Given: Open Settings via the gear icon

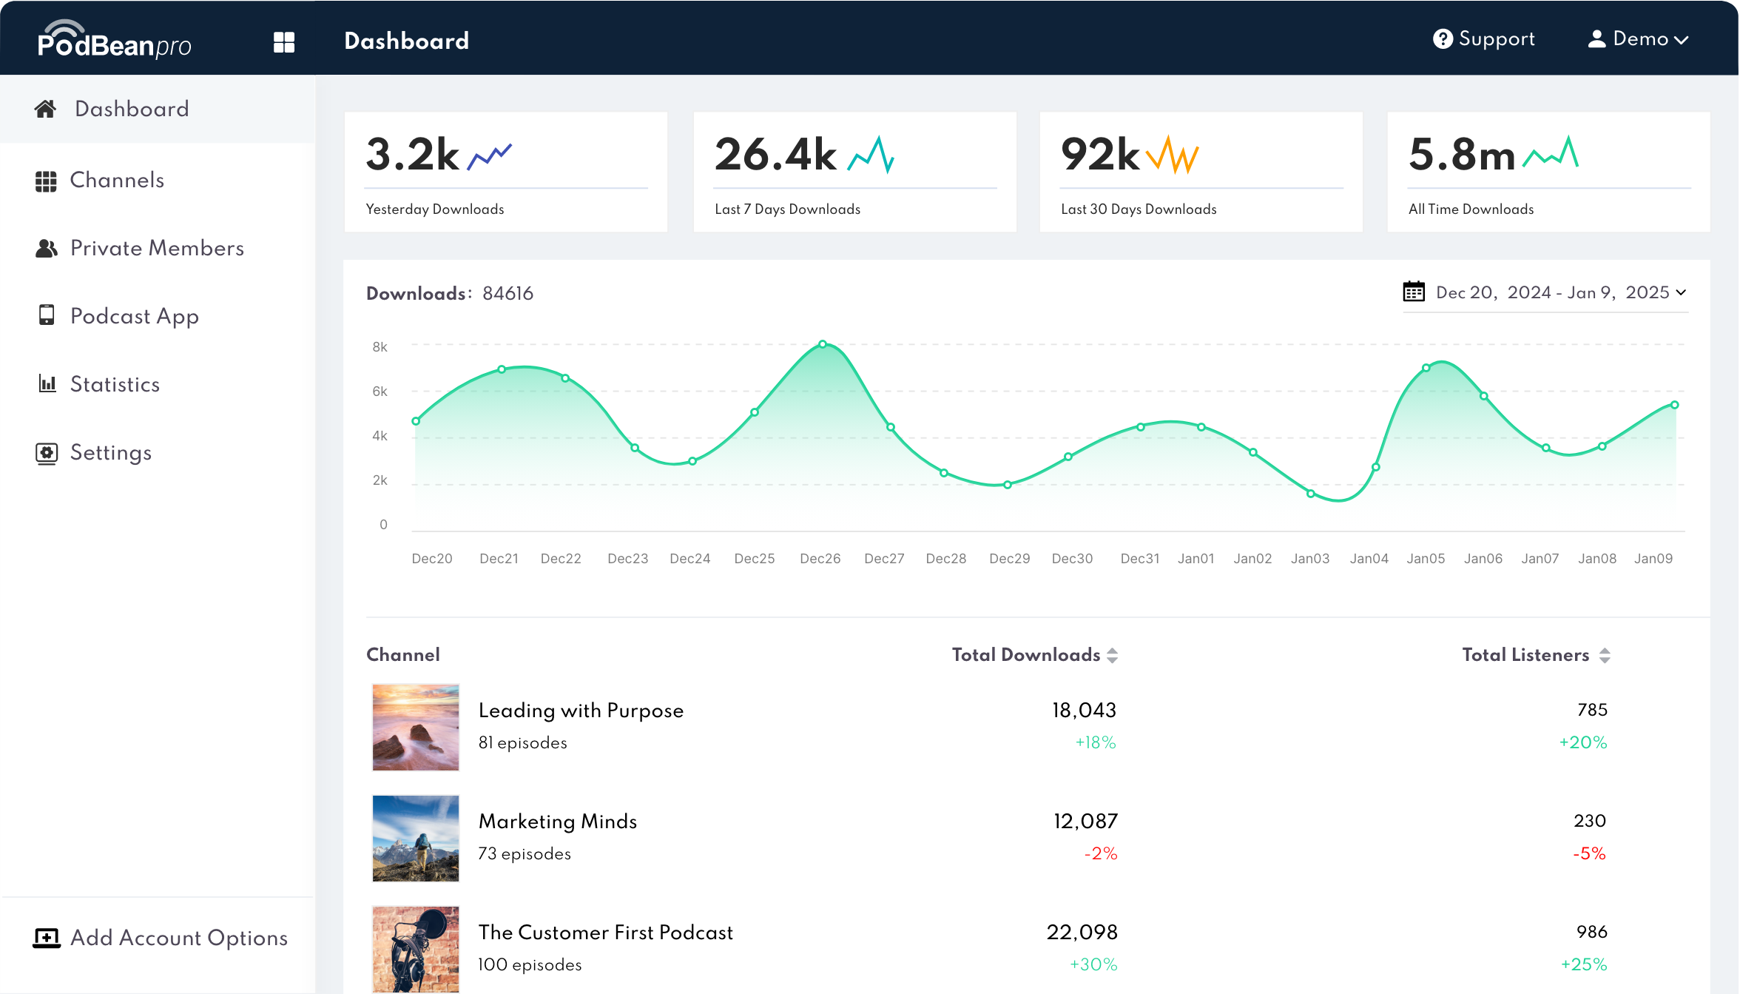Looking at the screenshot, I should pos(46,452).
